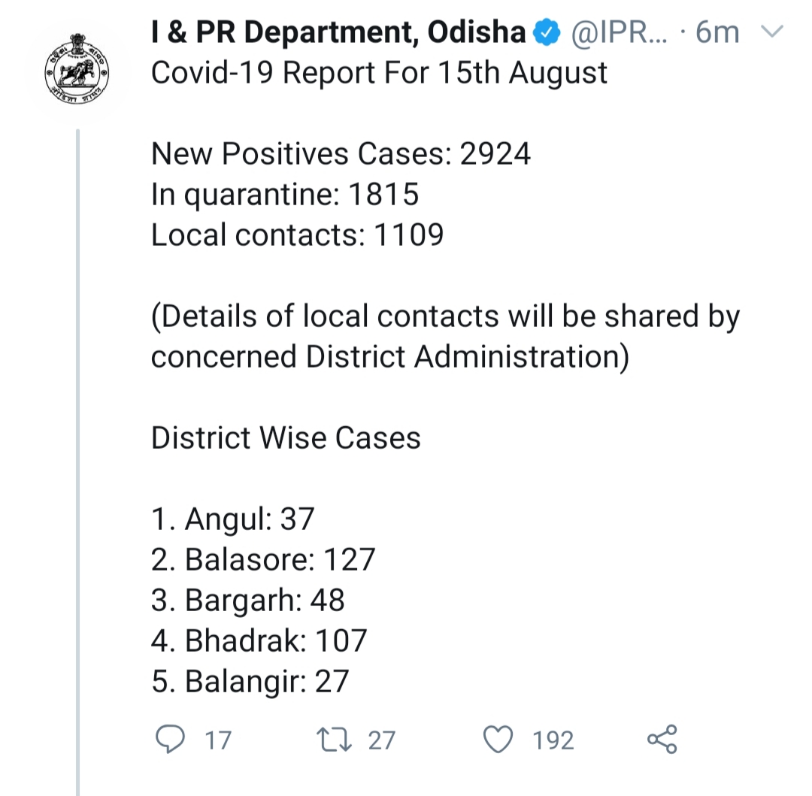This screenshot has width=812, height=796.
Task: Click the retweet count 27
Action: pyautogui.click(x=381, y=740)
